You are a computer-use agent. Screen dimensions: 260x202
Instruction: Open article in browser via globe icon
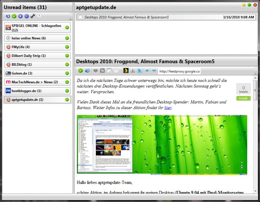pos(87,71)
